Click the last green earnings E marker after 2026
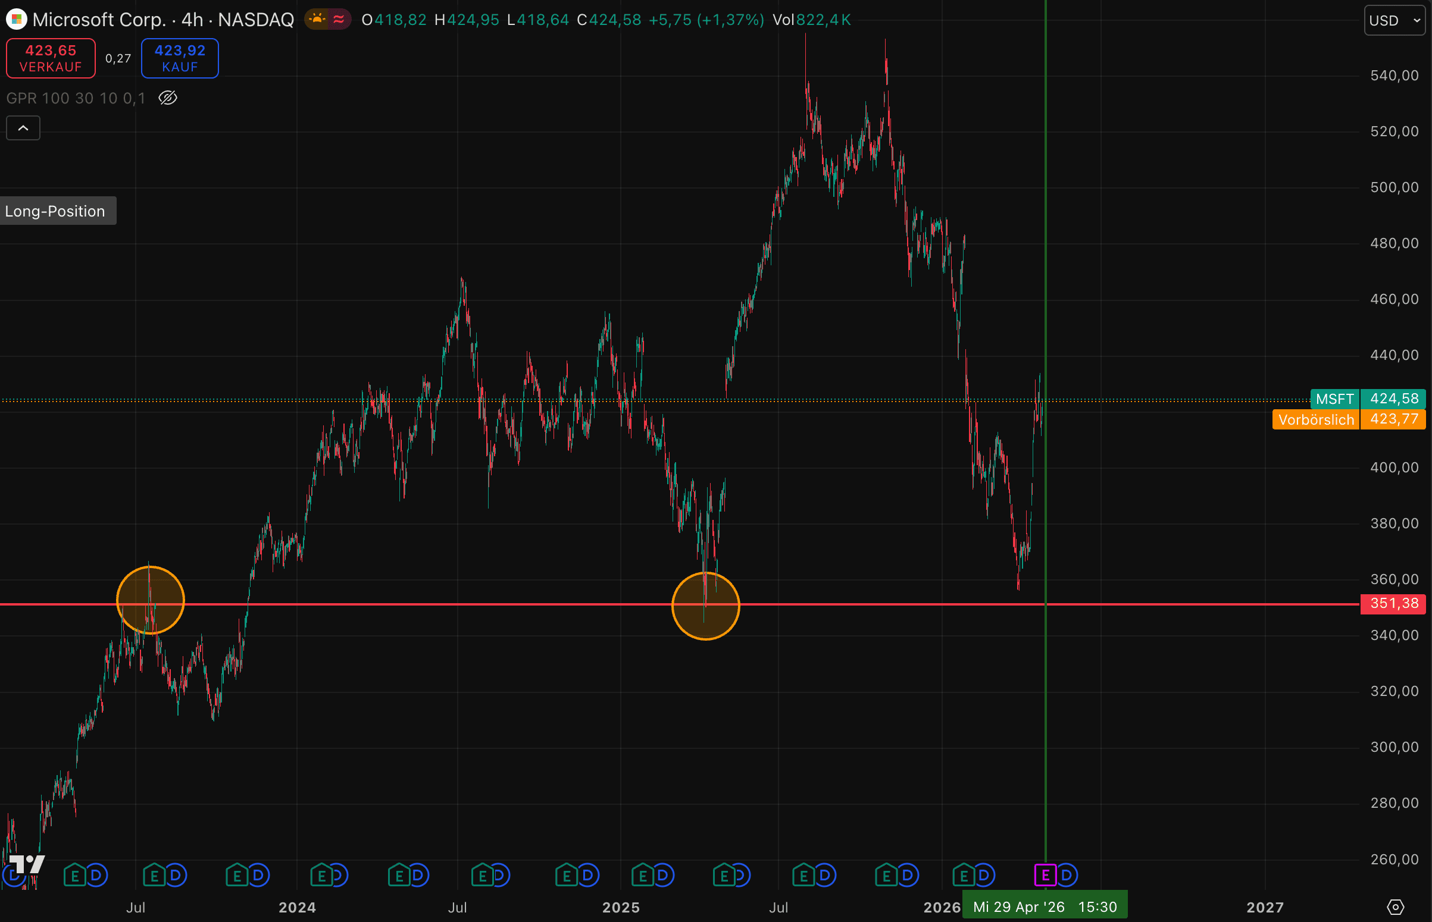Image resolution: width=1432 pixels, height=922 pixels. (964, 876)
